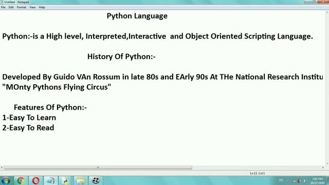The image size is (329, 185).
Task: Open the folder icon in the taskbar
Action: [81, 180]
